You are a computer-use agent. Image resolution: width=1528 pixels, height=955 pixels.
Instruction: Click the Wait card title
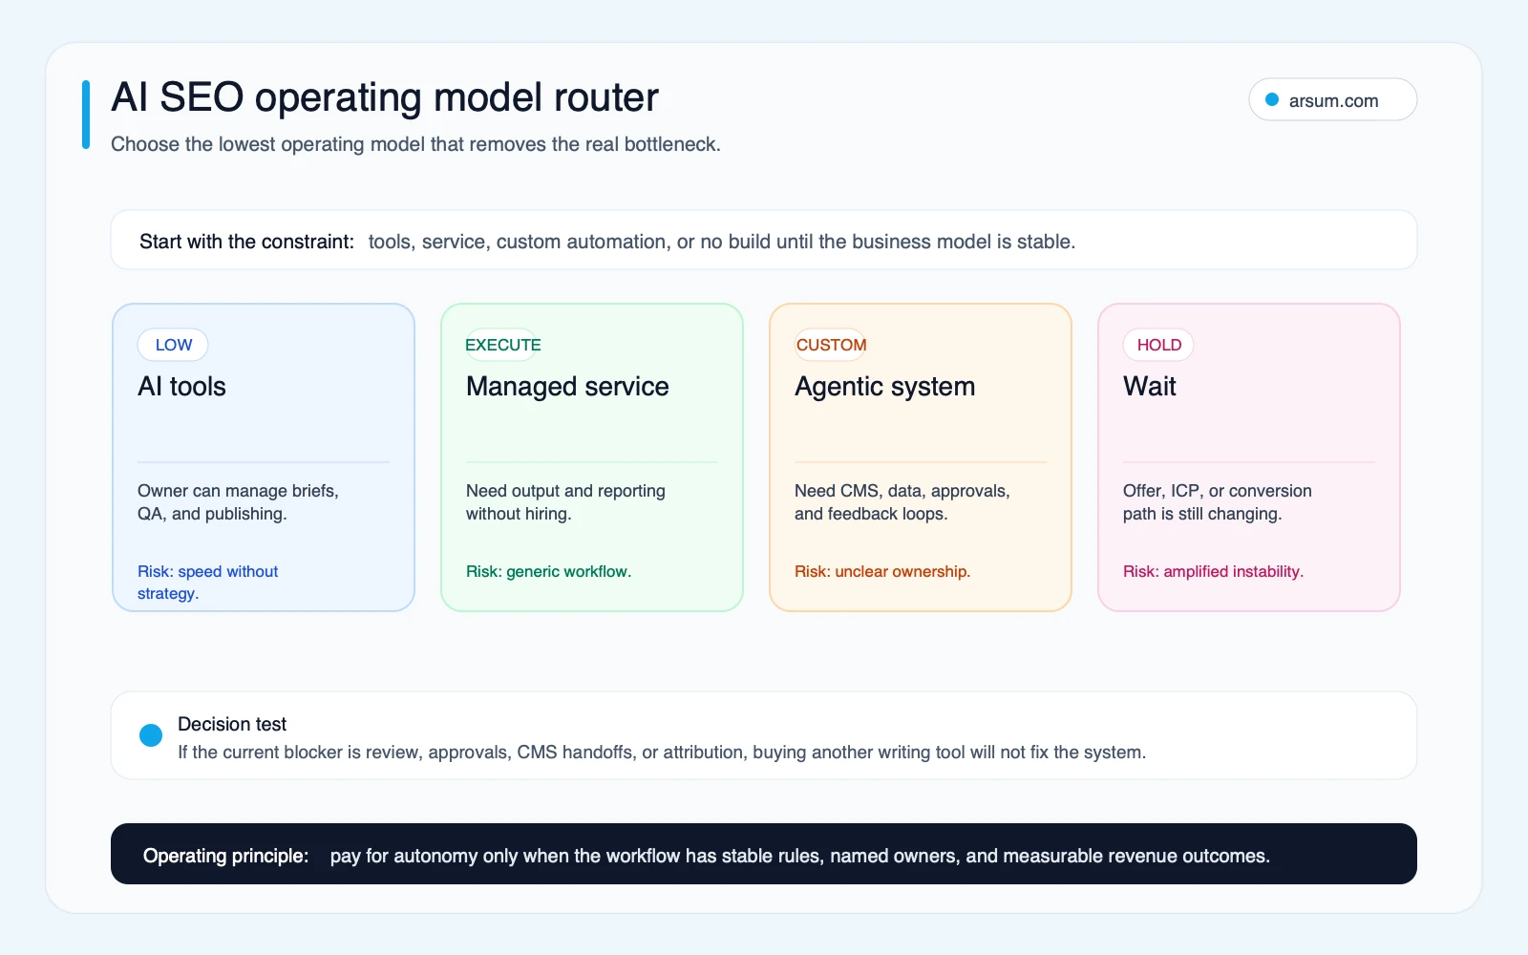click(1149, 387)
